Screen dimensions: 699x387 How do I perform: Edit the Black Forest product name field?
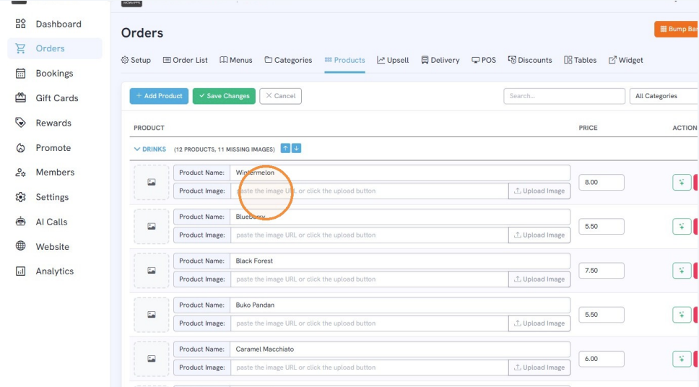click(400, 261)
